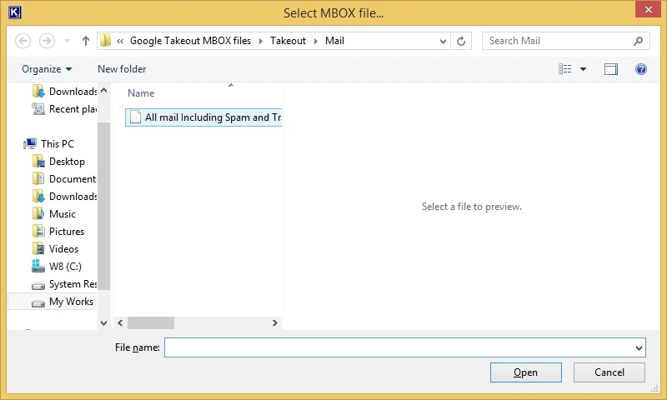Image resolution: width=667 pixels, height=400 pixels.
Task: Open Downloads under favorites
Action: pos(64,92)
